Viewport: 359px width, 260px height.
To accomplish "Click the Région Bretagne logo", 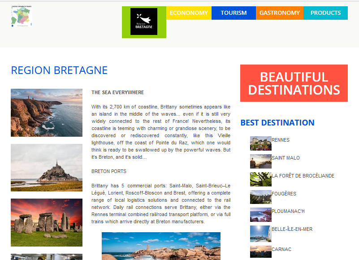I will click(144, 22).
